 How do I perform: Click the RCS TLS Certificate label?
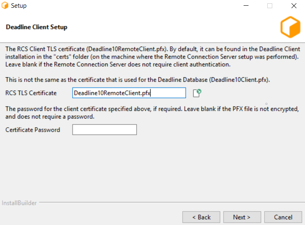[x=31, y=93]
